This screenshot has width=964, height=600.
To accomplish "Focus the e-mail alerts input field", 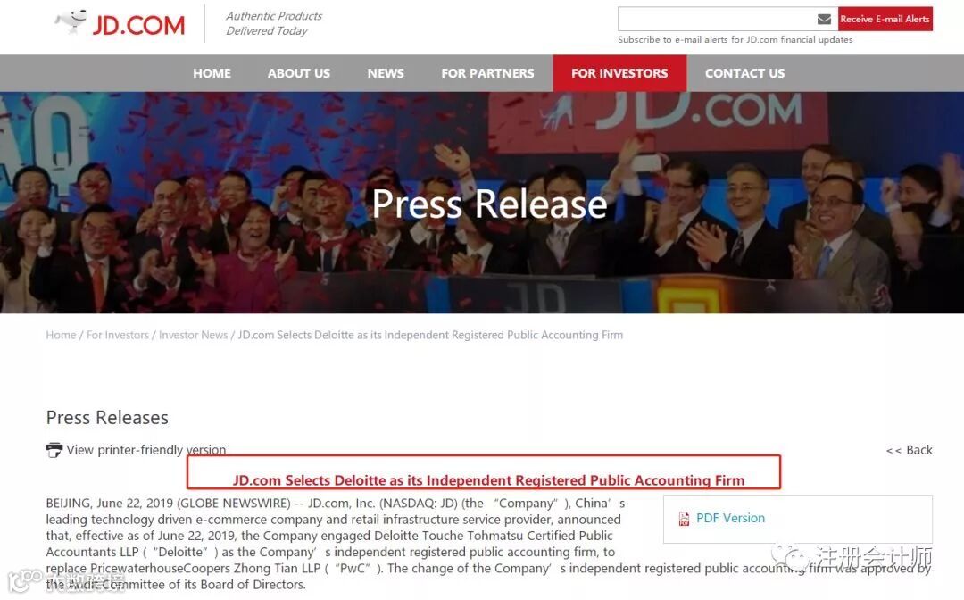I will (717, 19).
